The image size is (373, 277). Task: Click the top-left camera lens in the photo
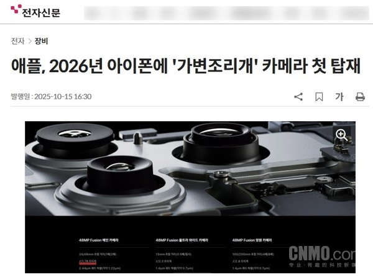point(75,137)
